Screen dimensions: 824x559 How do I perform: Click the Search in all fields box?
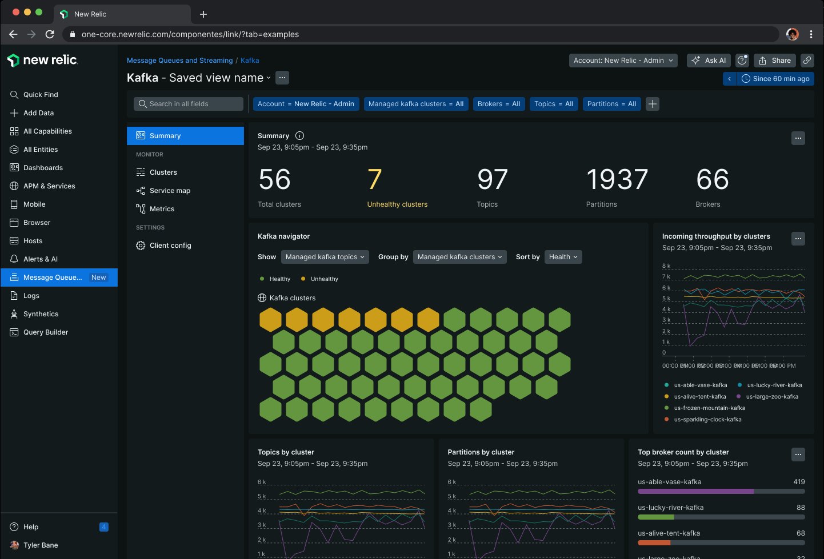189,104
